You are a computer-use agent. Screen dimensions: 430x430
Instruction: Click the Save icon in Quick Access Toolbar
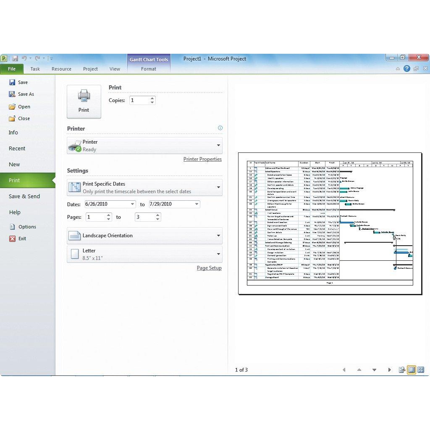pyautogui.click(x=15, y=58)
